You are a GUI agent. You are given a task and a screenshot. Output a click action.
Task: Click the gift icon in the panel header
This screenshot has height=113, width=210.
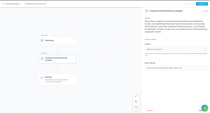click(147, 11)
